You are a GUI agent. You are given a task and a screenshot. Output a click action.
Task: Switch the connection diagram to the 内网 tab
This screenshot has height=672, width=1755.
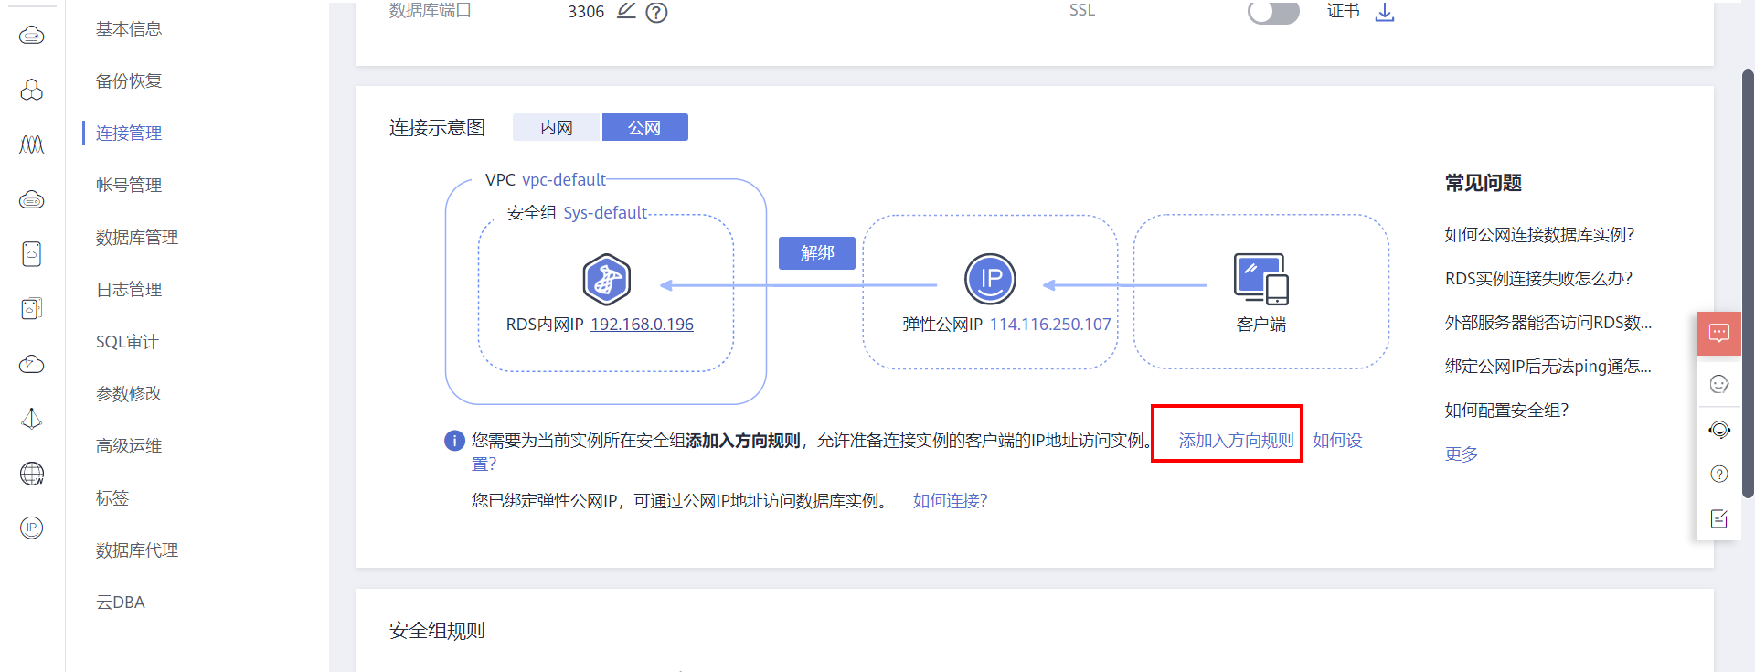[x=557, y=127]
